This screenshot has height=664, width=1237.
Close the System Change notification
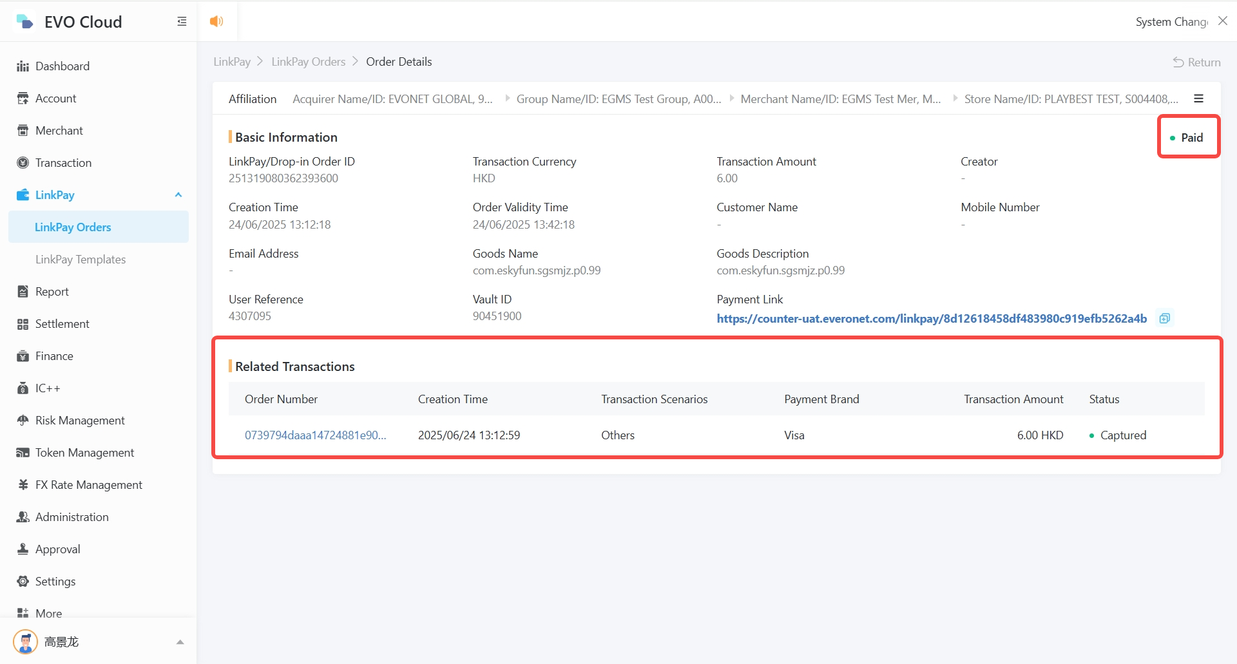(x=1222, y=21)
